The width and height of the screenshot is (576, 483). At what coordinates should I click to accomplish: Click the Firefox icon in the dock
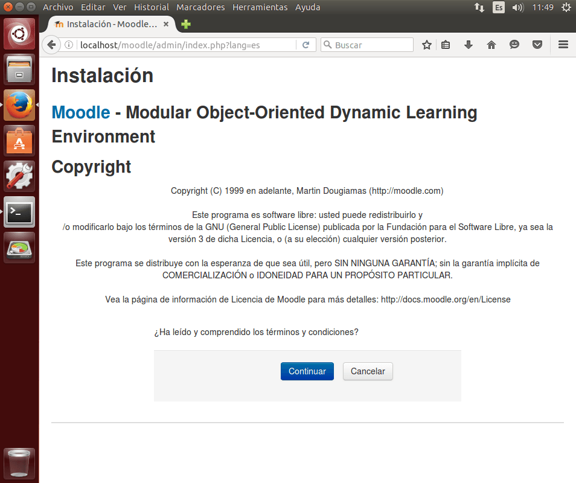pos(19,105)
